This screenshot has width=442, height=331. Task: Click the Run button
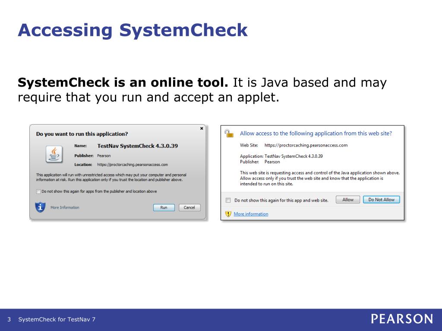coord(164,207)
